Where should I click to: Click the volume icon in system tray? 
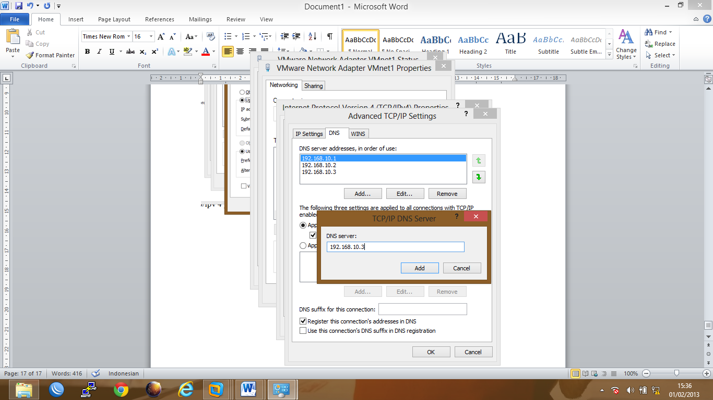[x=630, y=390]
